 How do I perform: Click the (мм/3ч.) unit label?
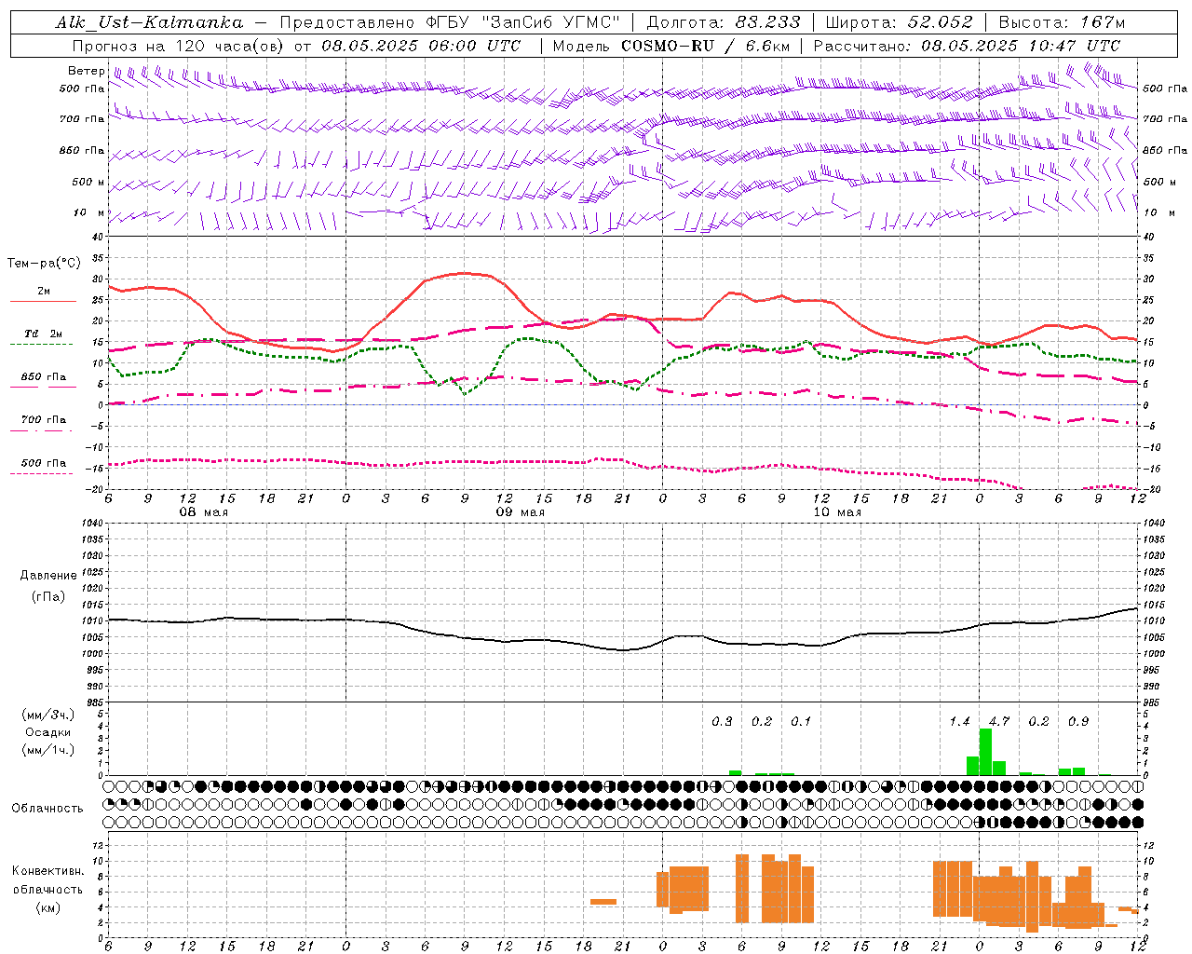(48, 715)
